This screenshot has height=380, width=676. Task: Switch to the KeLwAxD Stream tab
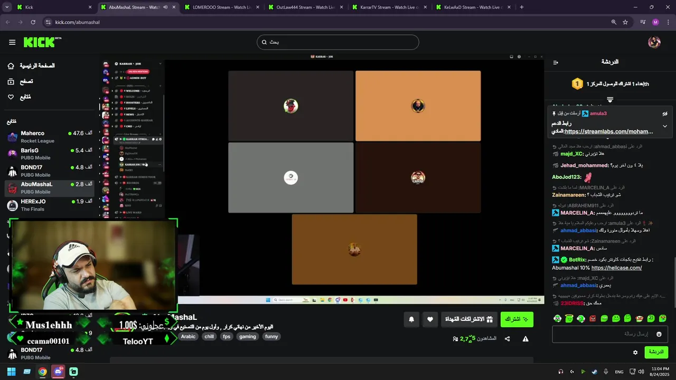pyautogui.click(x=473, y=7)
